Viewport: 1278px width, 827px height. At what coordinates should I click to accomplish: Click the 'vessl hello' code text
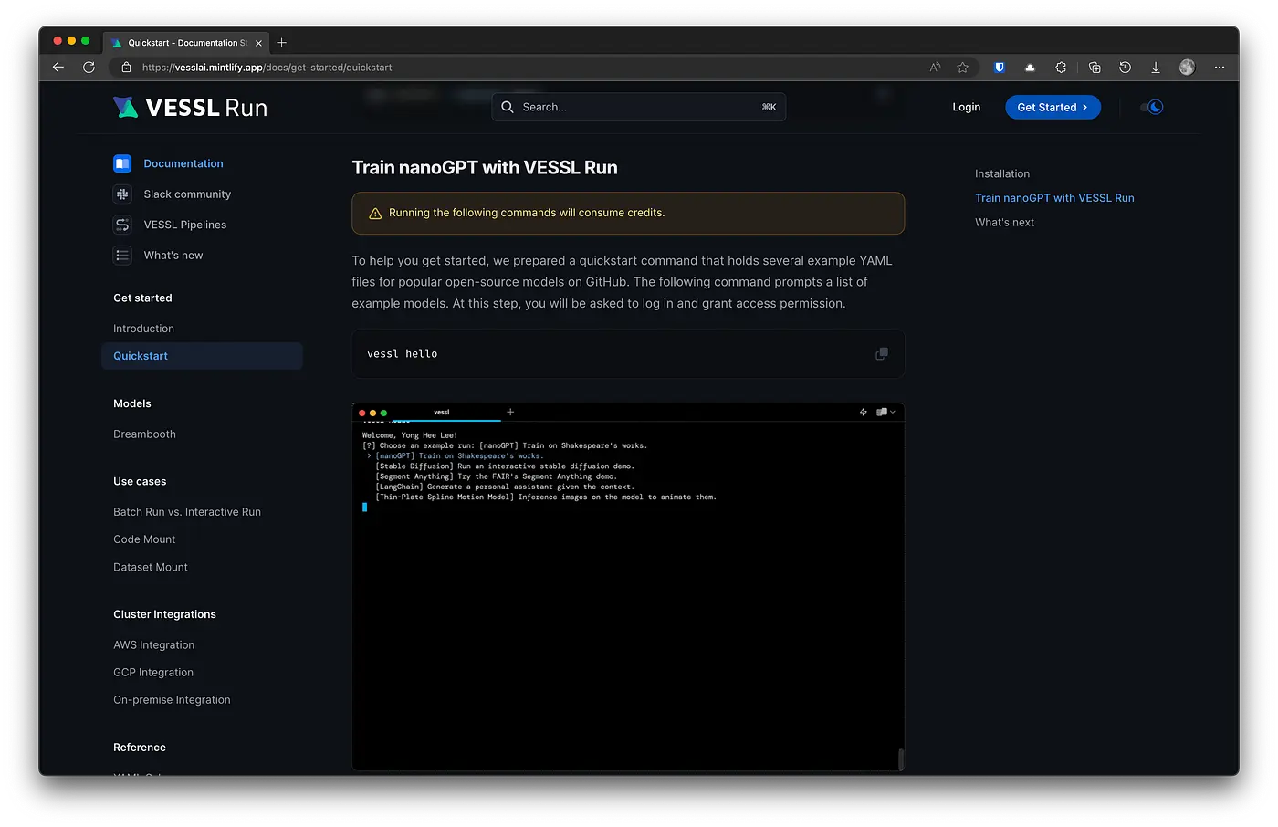click(x=402, y=354)
